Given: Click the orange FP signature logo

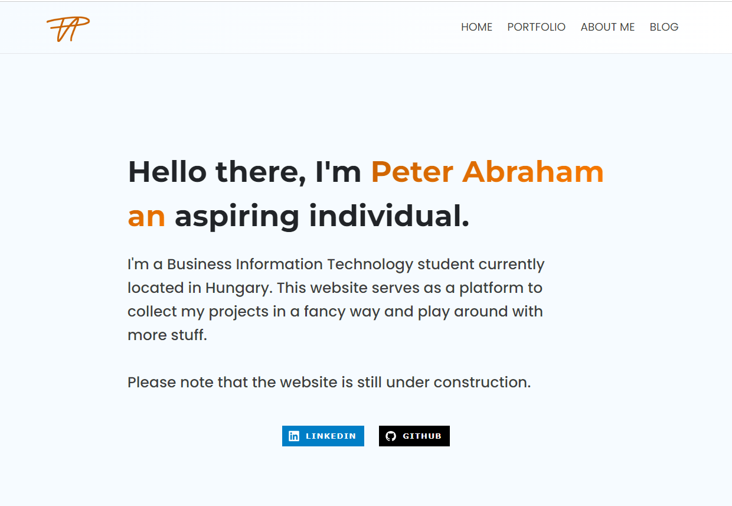Looking at the screenshot, I should pos(68,28).
